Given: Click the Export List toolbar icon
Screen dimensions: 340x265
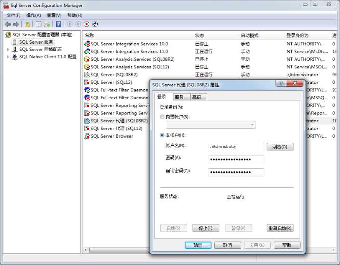Looking at the screenshot, I should 47,24.
